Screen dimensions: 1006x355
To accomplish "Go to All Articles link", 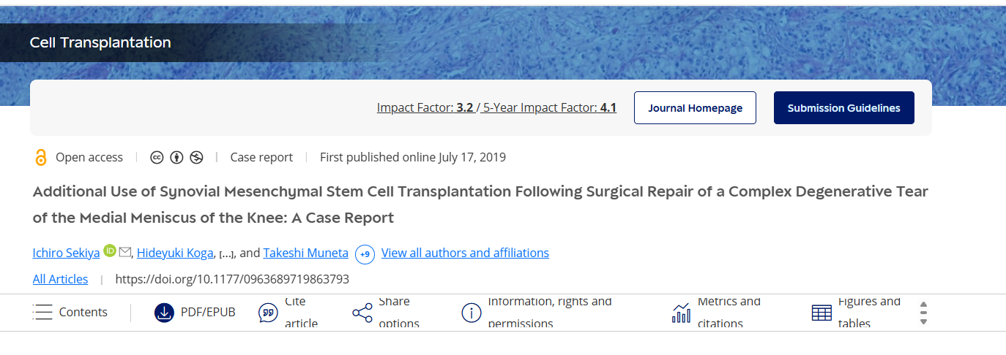I will pos(60,279).
